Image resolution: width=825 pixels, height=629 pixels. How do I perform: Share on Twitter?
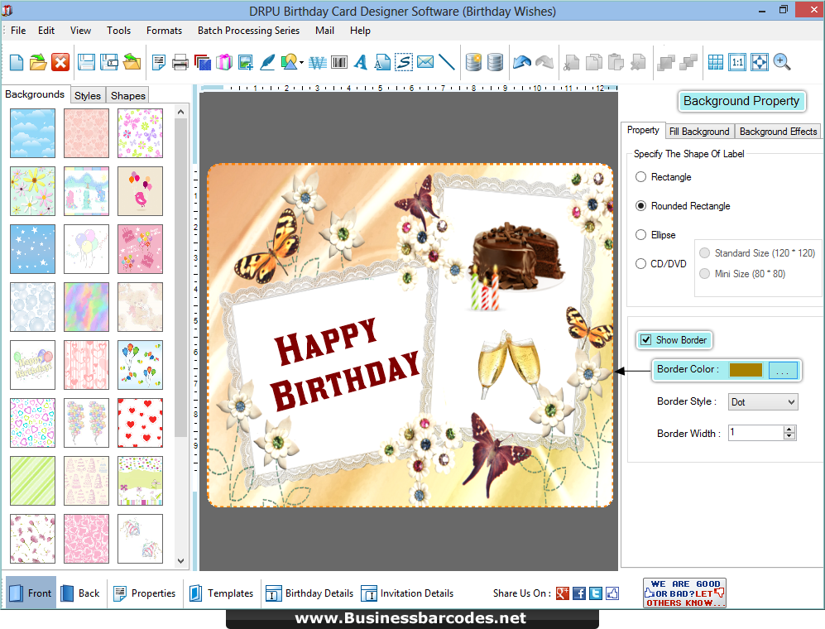pyautogui.click(x=596, y=593)
